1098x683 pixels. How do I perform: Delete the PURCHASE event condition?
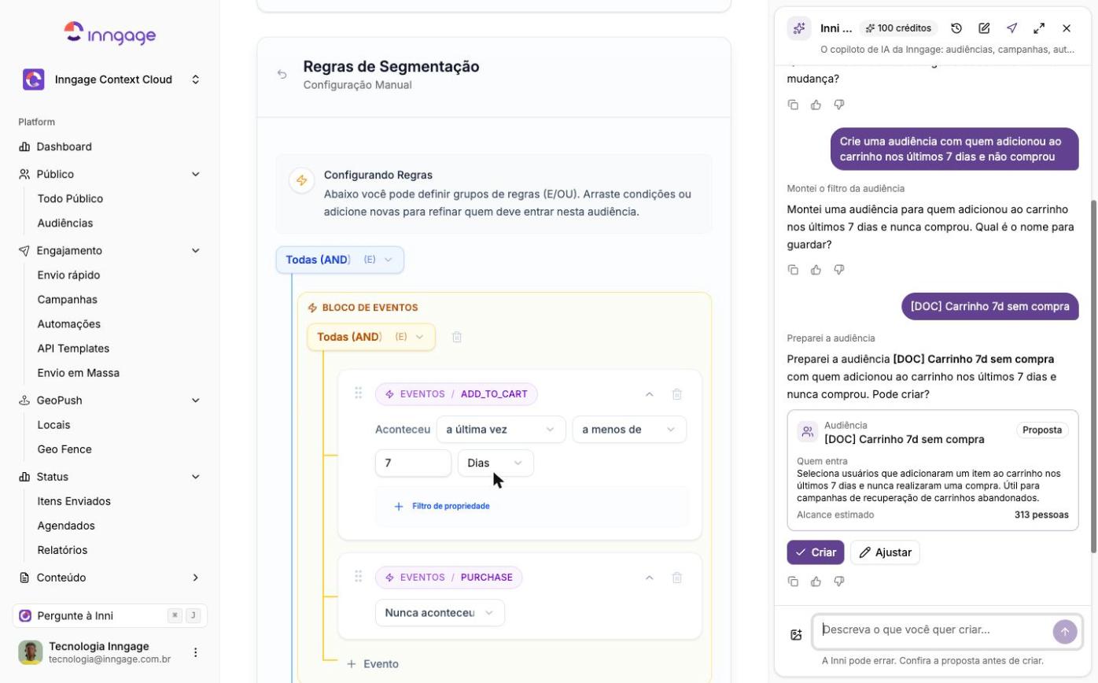point(677,578)
